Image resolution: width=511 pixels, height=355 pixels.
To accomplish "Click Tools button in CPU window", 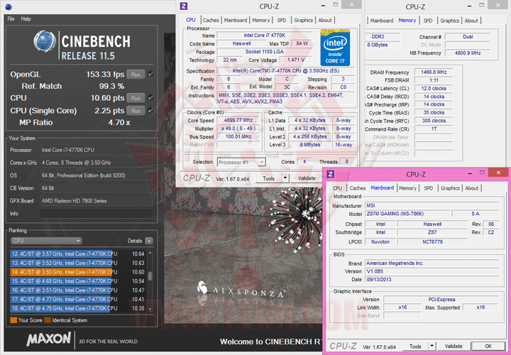I will 268,178.
